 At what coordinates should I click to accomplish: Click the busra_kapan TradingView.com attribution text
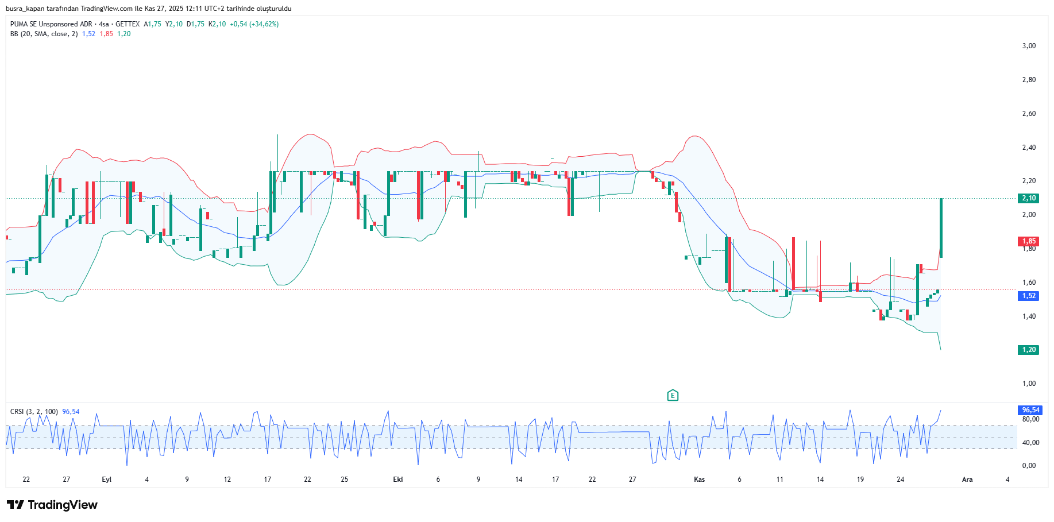point(148,9)
